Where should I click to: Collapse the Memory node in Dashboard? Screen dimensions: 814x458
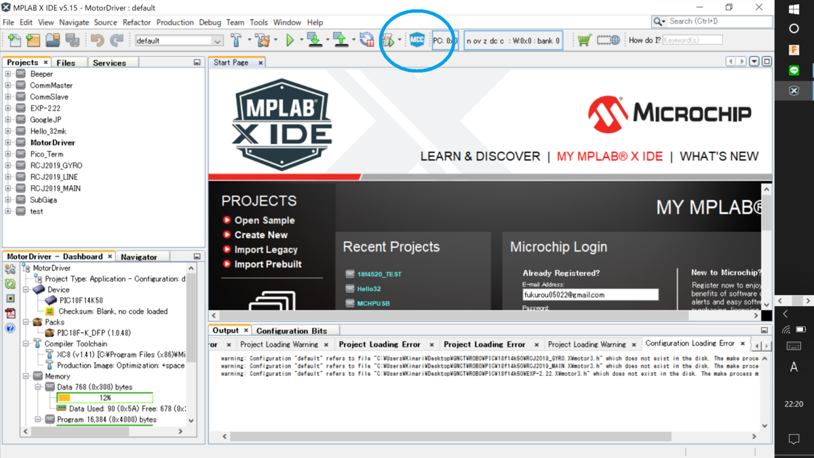26,376
